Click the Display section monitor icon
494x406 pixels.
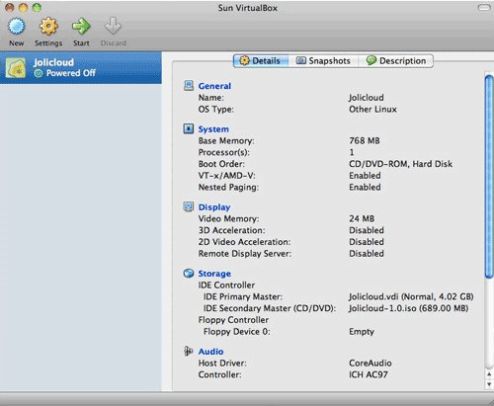coord(189,206)
